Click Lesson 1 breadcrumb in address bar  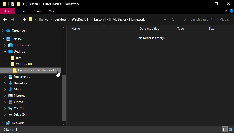click(x=119, y=19)
